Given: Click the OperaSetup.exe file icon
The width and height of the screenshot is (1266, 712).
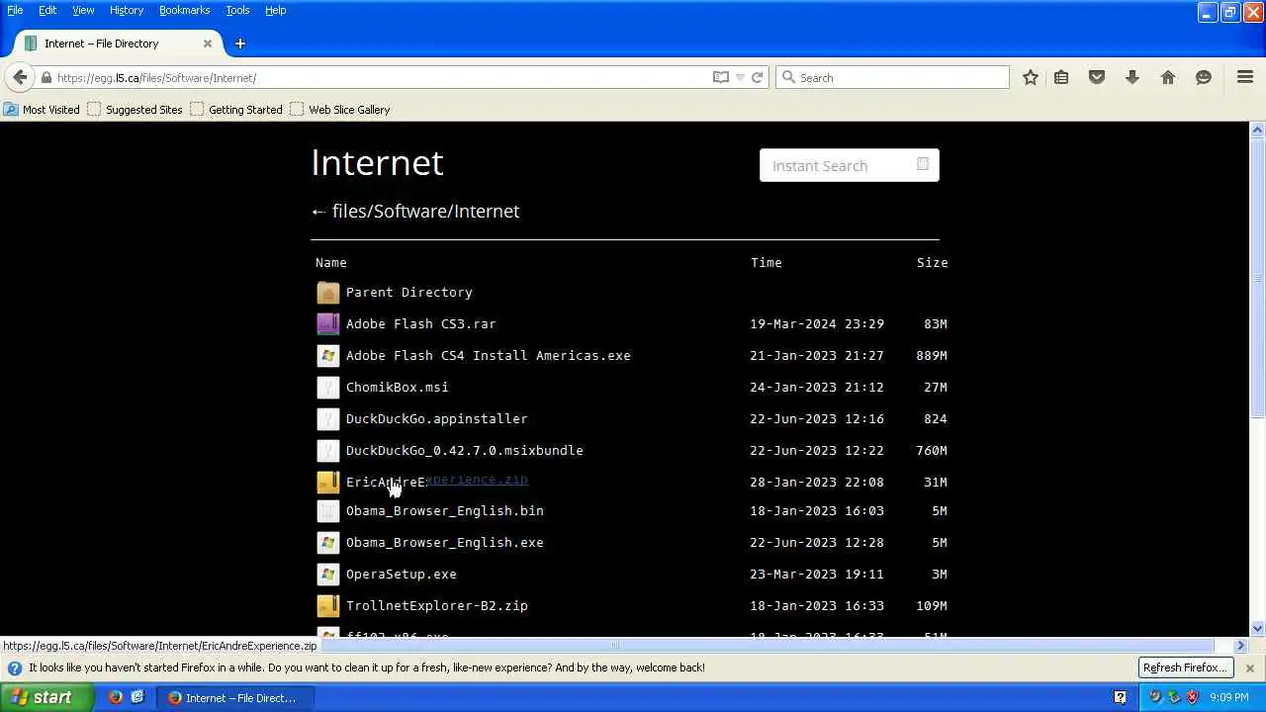Looking at the screenshot, I should pos(327,575).
